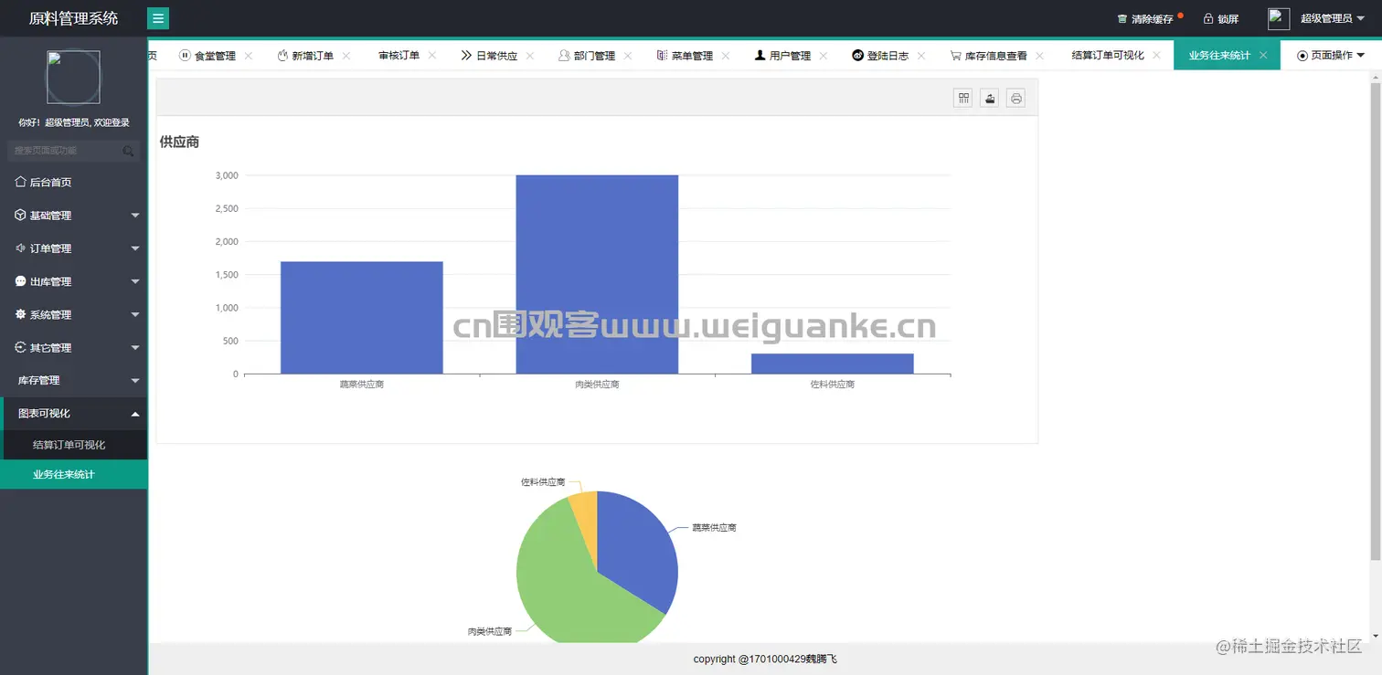Click the sidebar search magnifier icon
This screenshot has height=675, width=1382.
(128, 151)
